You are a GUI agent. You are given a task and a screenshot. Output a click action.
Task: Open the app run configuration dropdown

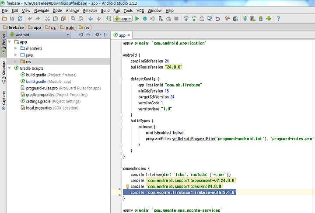point(123,19)
